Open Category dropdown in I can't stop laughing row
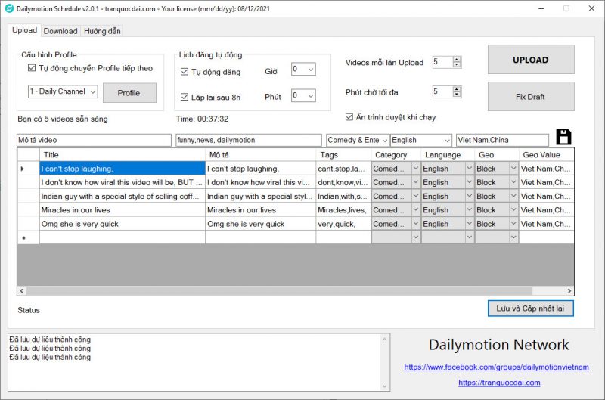Viewport: 605px width, 400px height. point(415,169)
